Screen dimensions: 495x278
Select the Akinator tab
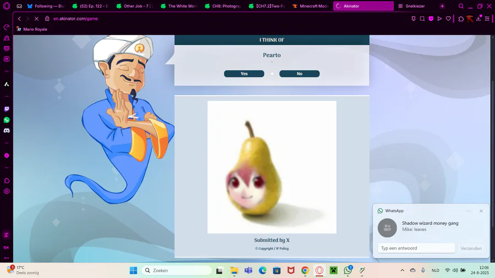click(364, 6)
